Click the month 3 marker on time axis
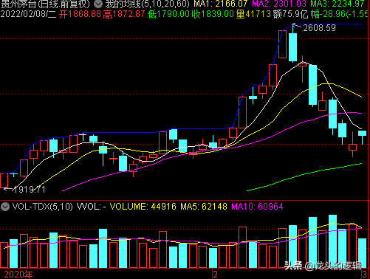370x279 pixels. [x=364, y=275]
